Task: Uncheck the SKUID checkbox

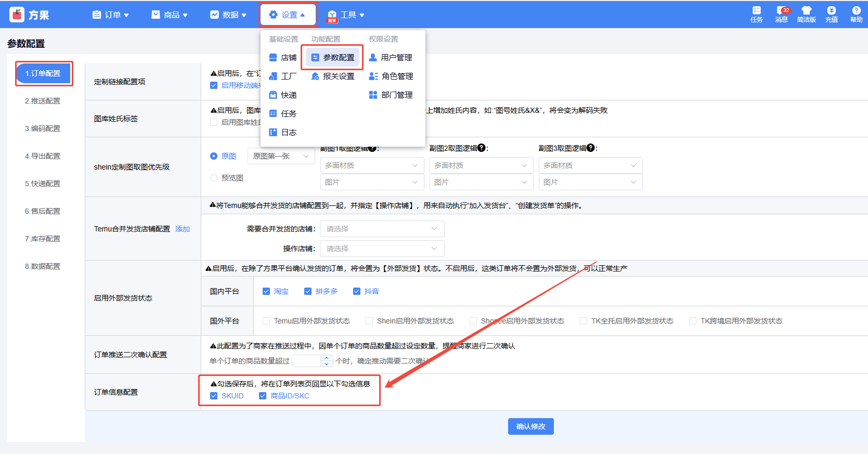Action: click(x=214, y=396)
